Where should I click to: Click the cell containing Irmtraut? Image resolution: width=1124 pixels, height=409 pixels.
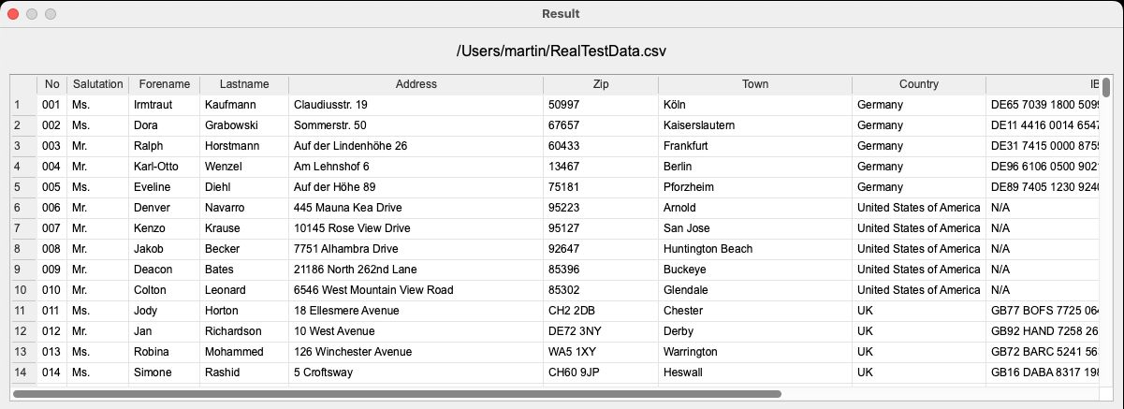tap(164, 105)
